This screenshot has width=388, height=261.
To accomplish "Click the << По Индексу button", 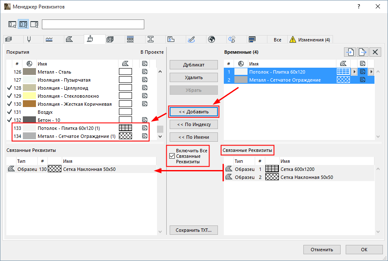I will point(194,124).
